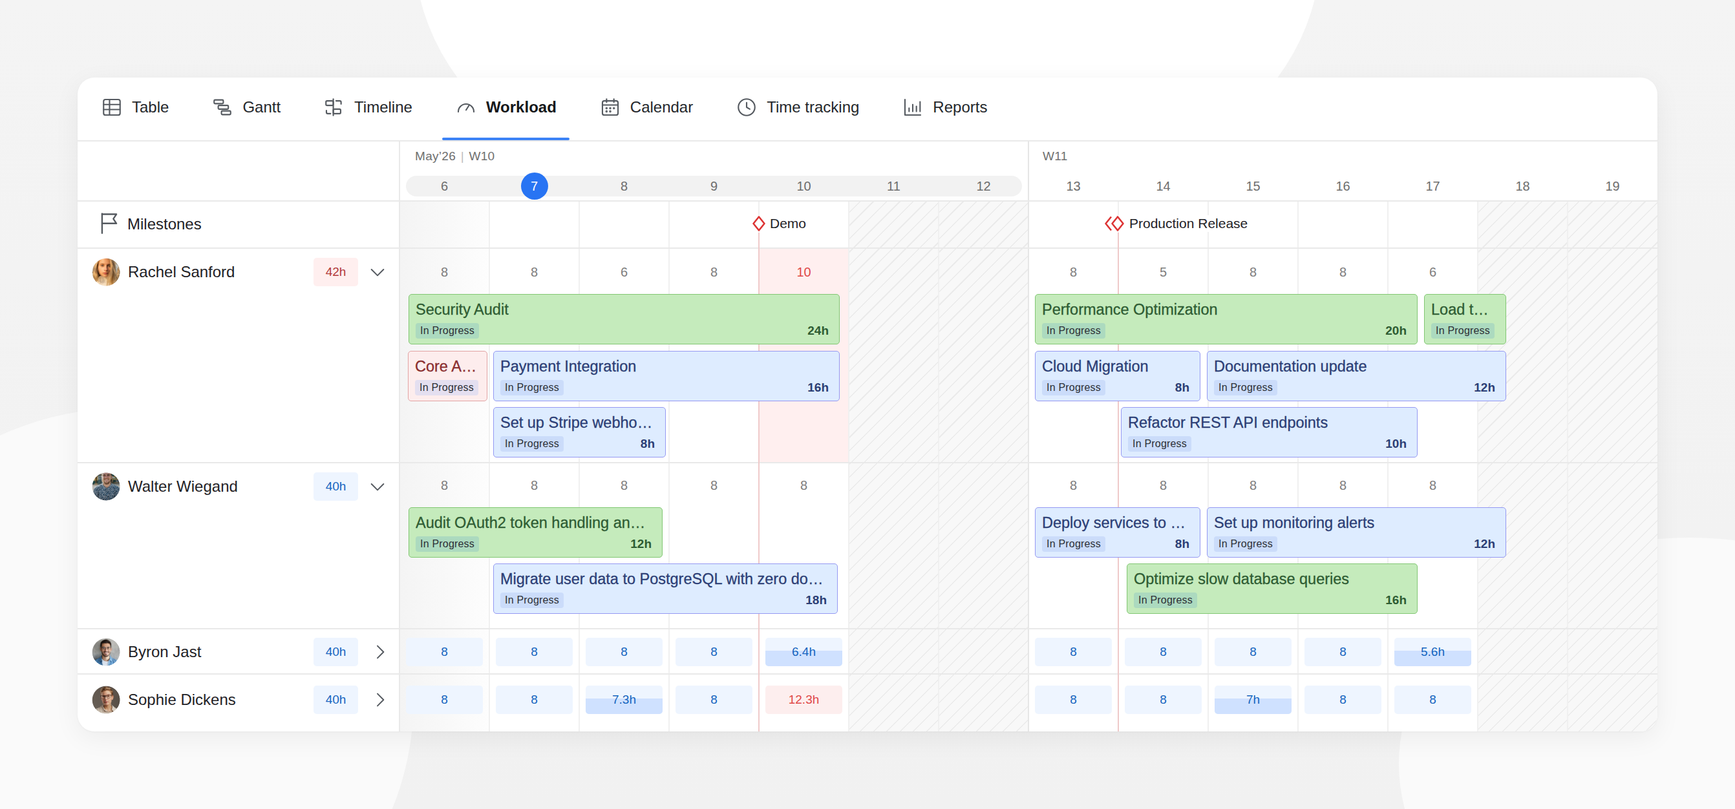Collapse Walter Wiegand's task list
This screenshot has height=809, width=1735.
pos(377,487)
